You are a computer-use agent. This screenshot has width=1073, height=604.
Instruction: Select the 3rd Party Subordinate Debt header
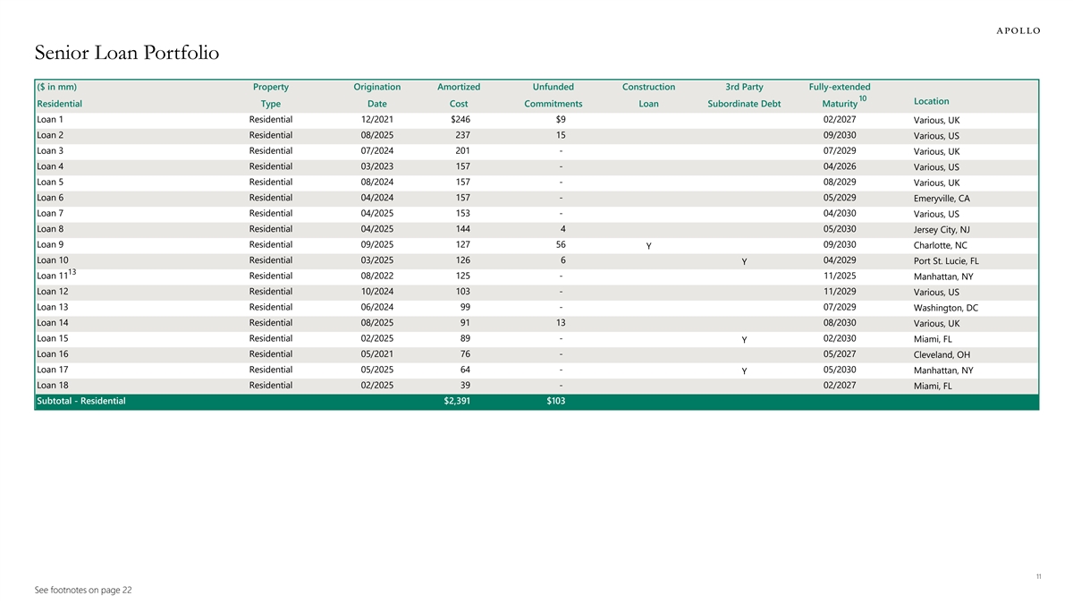pos(744,95)
